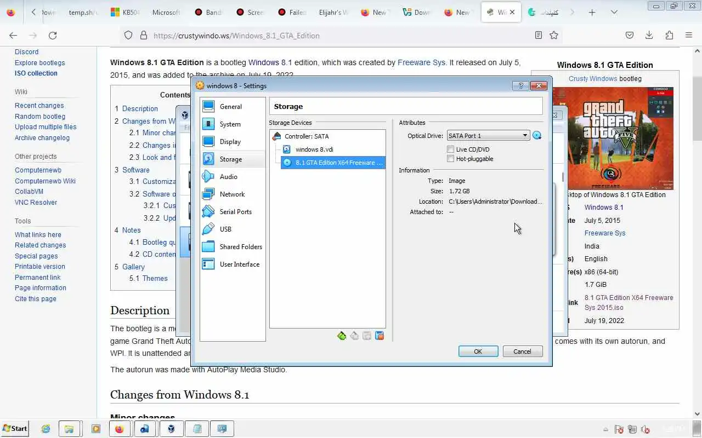Click Cancel in the Settings dialog
The height and width of the screenshot is (438, 702).
[523, 351]
